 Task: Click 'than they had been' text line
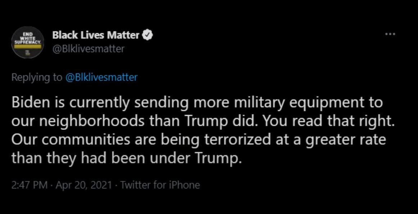78,159
